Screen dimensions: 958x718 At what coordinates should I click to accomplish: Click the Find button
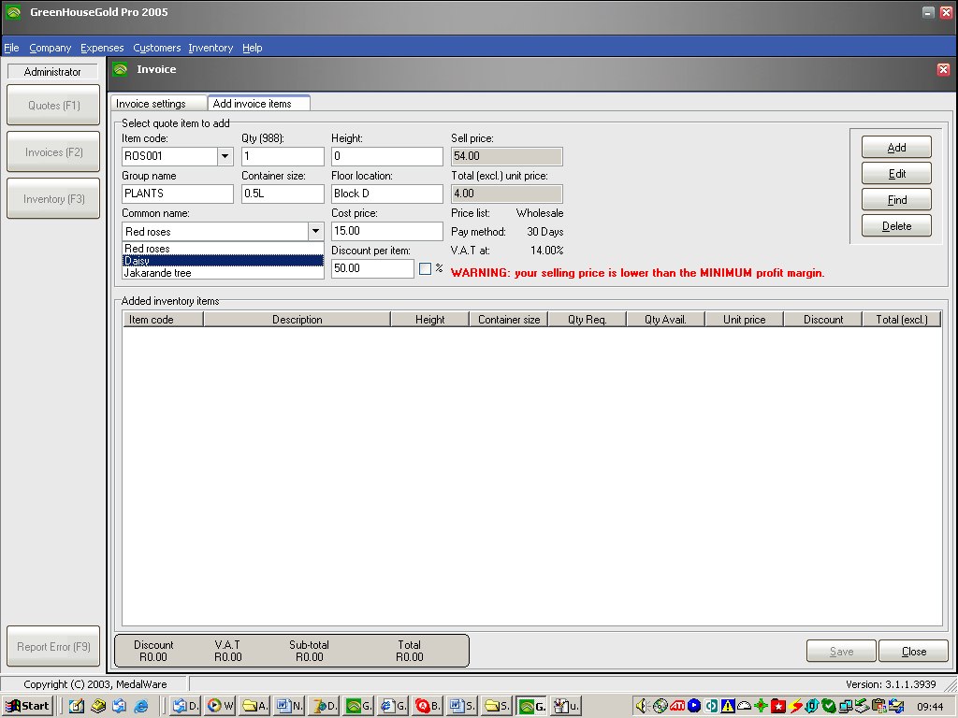(x=896, y=200)
